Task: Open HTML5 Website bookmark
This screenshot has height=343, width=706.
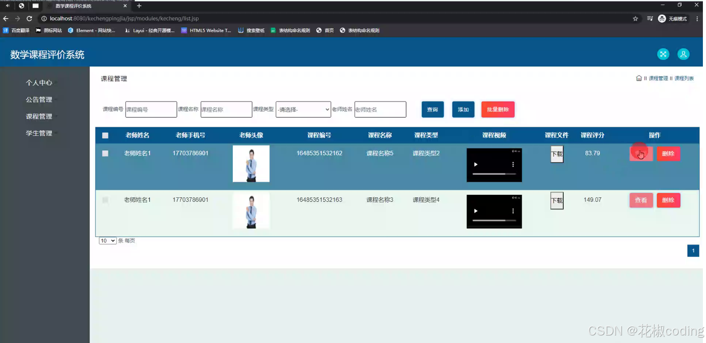Action: (206, 31)
